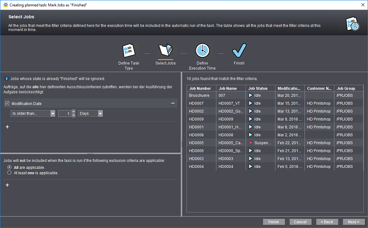Open the 'Is older than...' dropdown

coord(52,113)
